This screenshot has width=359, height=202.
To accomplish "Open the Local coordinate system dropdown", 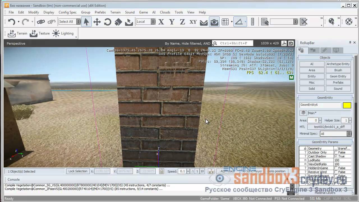I will click(146, 22).
